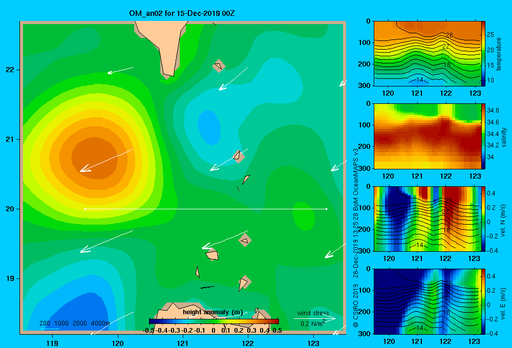This screenshot has width=512, height=348.
Task: Click the '© CSIRO 2019' copyright text
Action: click(x=356, y=306)
